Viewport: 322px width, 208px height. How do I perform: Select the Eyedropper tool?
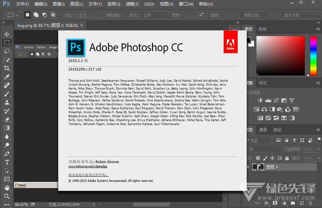point(7,77)
